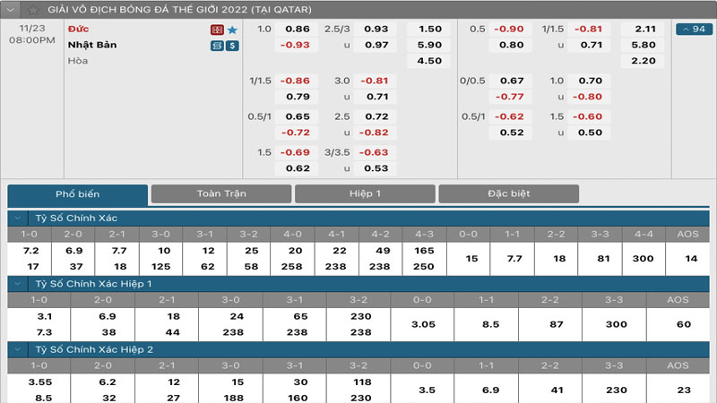The image size is (717, 403).
Task: Select the Phổ biến tab
Action: click(x=77, y=194)
